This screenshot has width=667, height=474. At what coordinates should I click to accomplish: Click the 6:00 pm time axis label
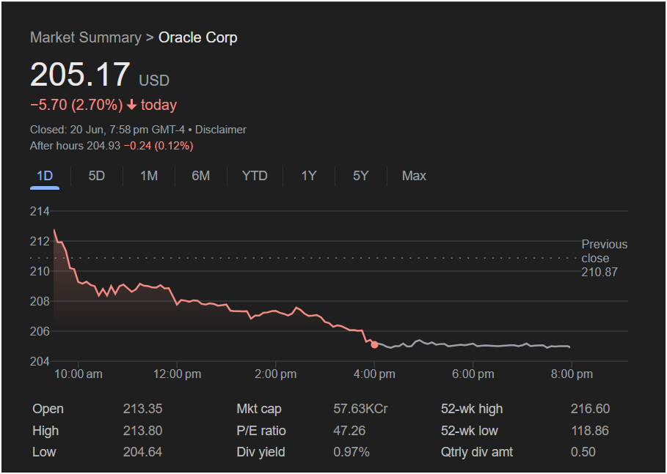[473, 374]
